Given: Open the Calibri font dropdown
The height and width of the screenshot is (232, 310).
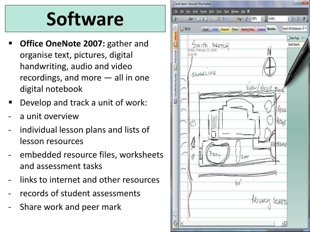Looking at the screenshot, I should [289, 19].
